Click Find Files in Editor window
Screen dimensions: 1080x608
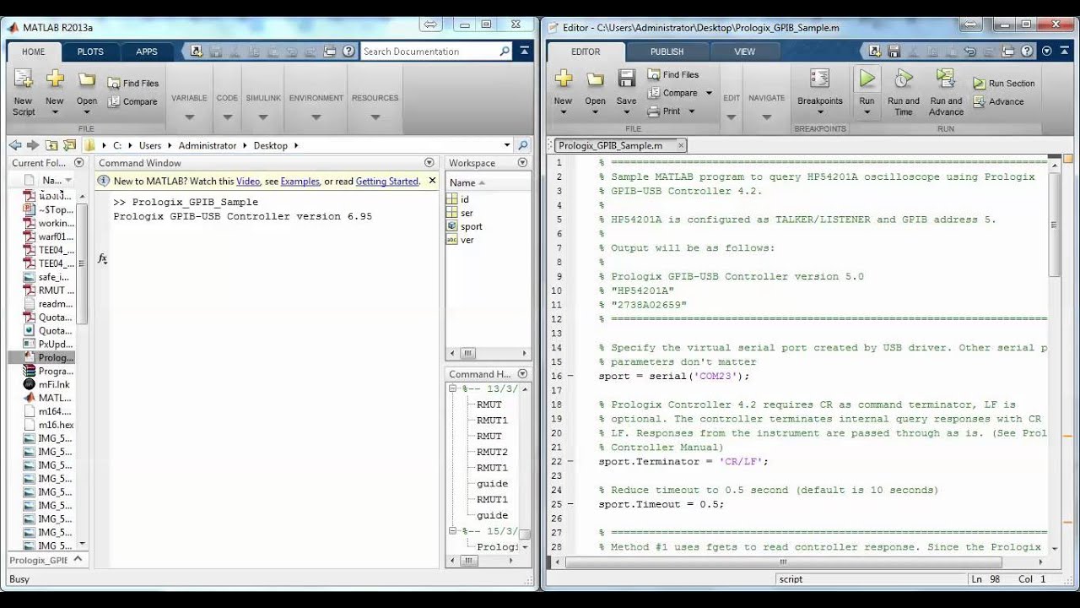pos(673,74)
